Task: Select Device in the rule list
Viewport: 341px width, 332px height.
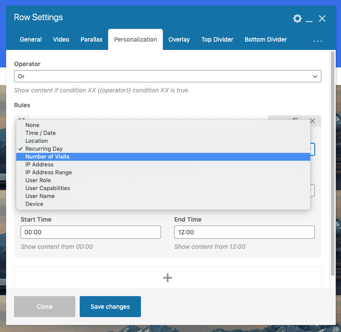Action: [x=34, y=204]
